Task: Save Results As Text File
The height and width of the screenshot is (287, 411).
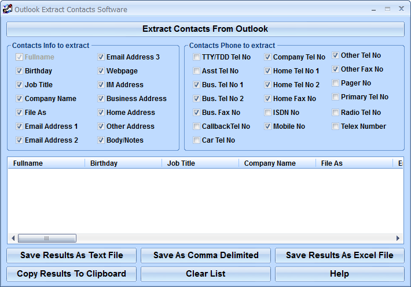Action: pos(72,255)
